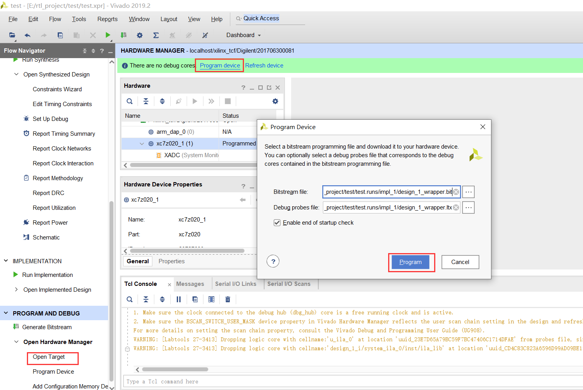Clear the Bitstream file field
Viewport: 583px width, 390px height.
(456, 192)
